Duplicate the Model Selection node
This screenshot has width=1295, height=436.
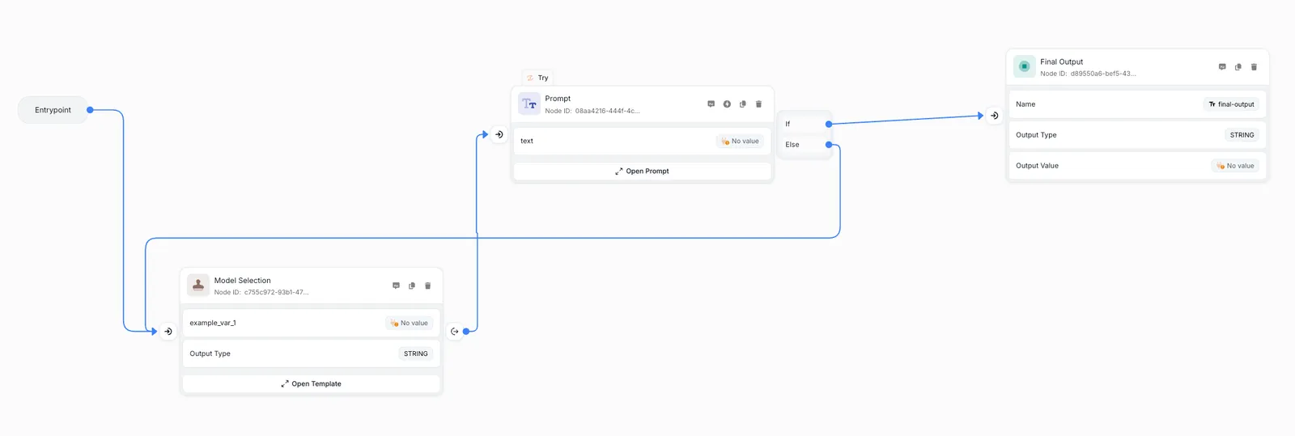coord(412,286)
